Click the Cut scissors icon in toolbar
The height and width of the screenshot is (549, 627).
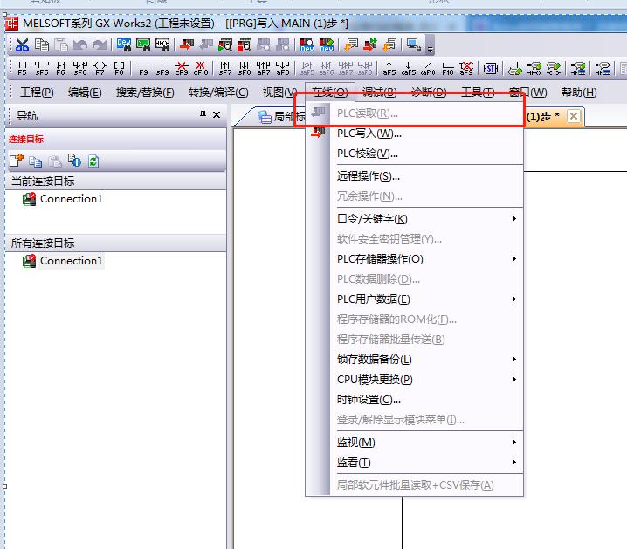tap(23, 45)
